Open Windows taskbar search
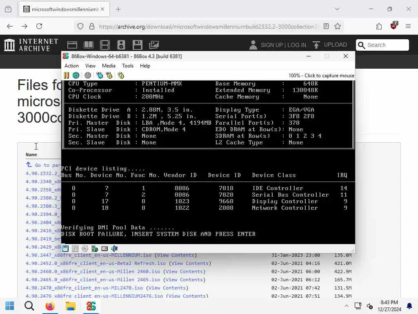This screenshot has height=314, width=418. 29,306
